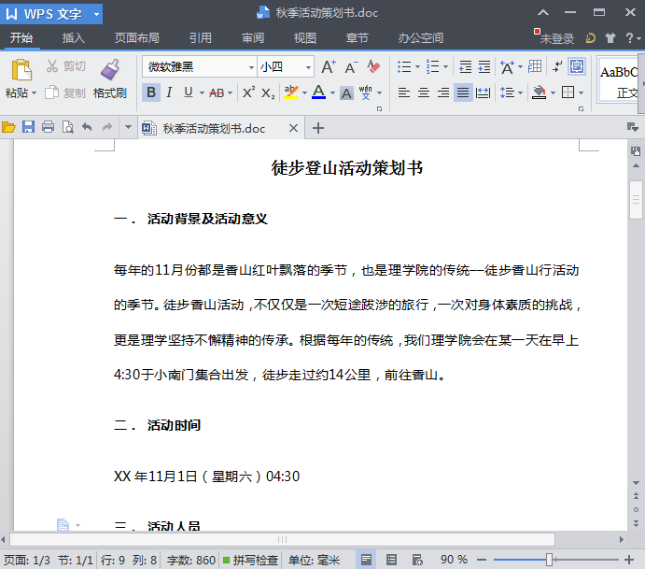645x569 pixels.
Task: Click the 90 % zoom level value
Action: pyautogui.click(x=454, y=560)
